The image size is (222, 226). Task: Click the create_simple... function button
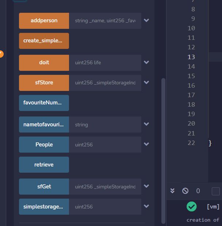click(x=44, y=41)
